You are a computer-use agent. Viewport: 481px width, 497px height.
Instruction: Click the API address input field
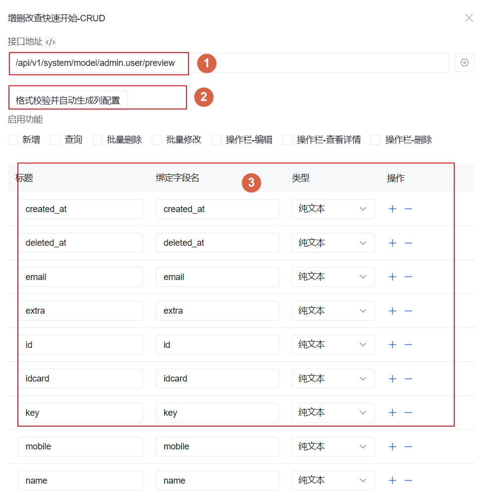[x=228, y=63]
